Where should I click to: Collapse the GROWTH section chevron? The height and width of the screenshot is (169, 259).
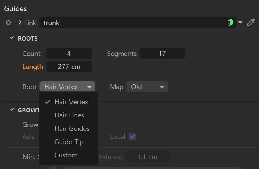[x=12, y=110]
